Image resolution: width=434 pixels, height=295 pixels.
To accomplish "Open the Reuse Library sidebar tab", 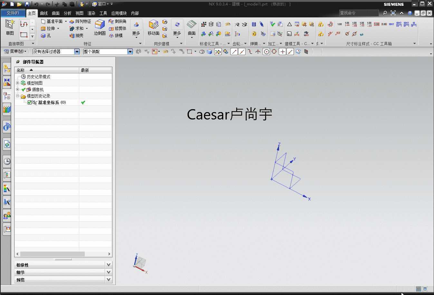I will pyautogui.click(x=7, y=109).
